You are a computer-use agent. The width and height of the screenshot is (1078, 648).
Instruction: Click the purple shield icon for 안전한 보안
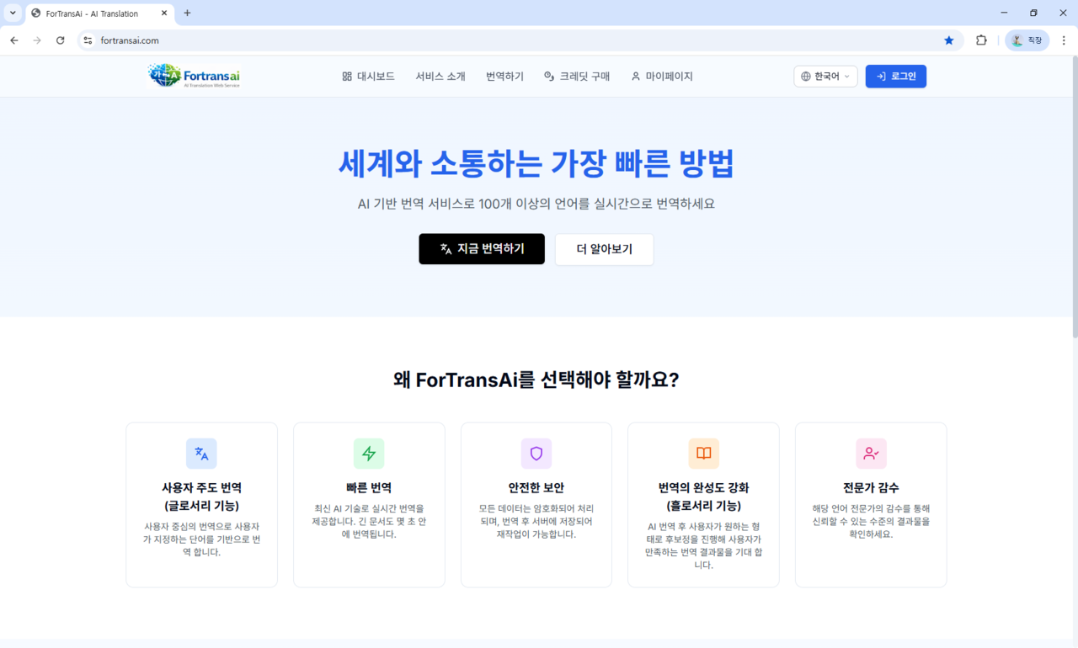tap(536, 454)
